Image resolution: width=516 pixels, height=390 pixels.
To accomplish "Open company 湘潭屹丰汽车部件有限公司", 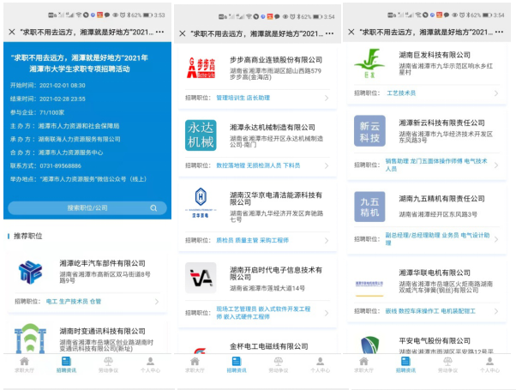I will 102,263.
